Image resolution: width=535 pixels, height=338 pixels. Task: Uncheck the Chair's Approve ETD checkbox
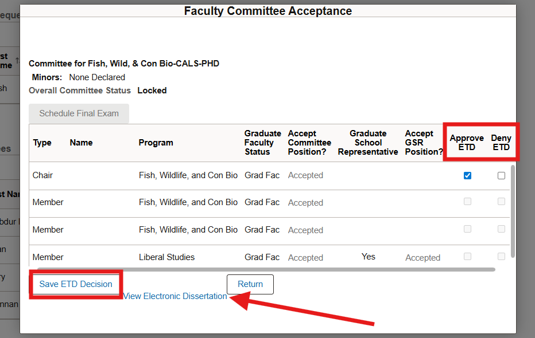click(467, 175)
